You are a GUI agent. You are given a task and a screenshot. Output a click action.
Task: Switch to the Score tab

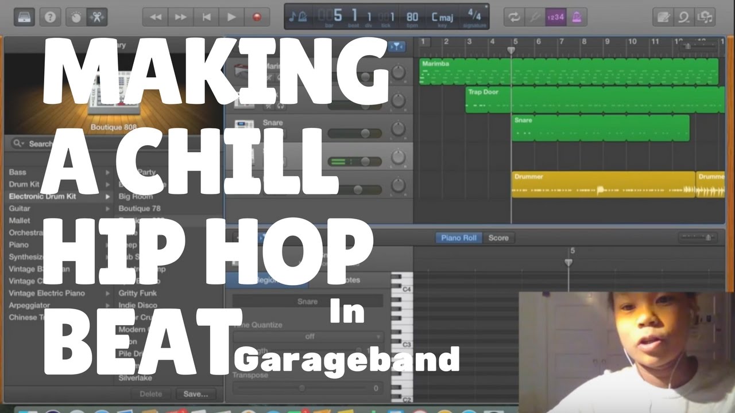click(498, 237)
